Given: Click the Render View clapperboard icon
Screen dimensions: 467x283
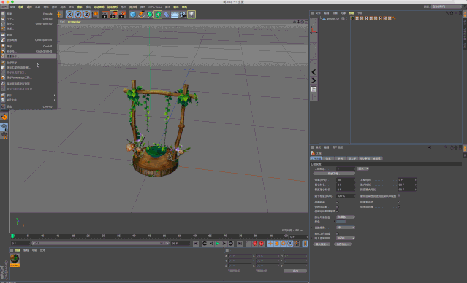Looking at the screenshot, I should [x=105, y=15].
